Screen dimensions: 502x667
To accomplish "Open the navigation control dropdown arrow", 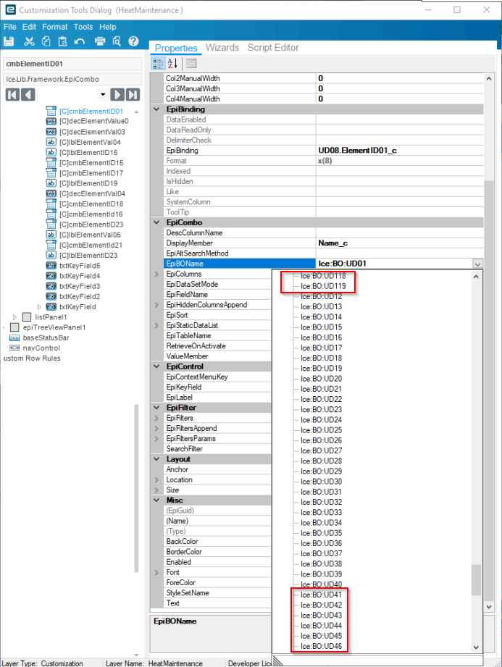I will point(103,94).
